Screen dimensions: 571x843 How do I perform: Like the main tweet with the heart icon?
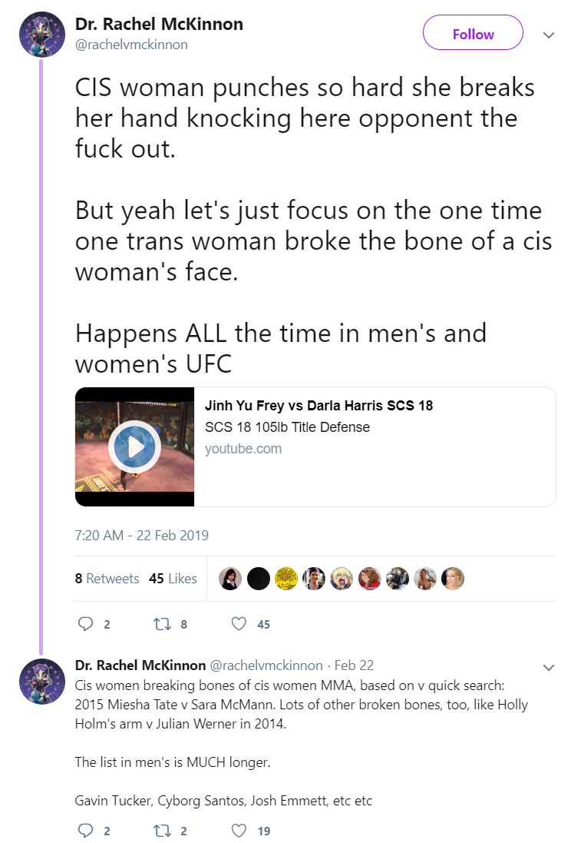tap(239, 624)
